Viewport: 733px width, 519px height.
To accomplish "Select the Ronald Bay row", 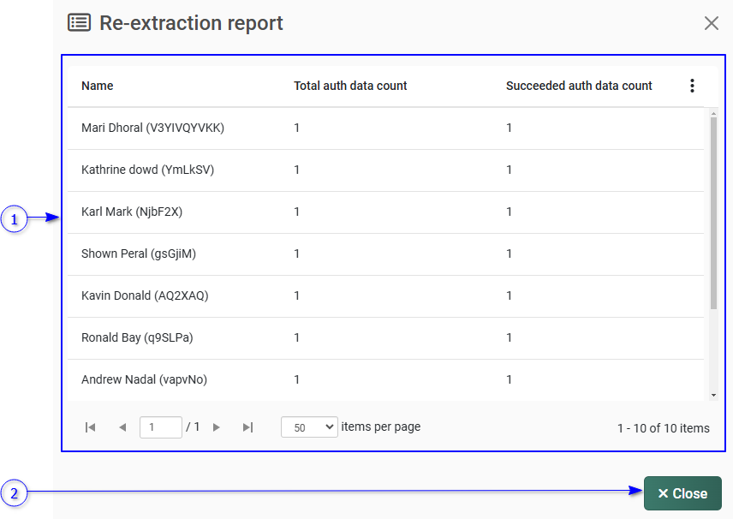I will click(x=137, y=337).
